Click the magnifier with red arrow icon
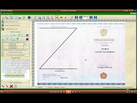Image resolution: width=137 pixels, height=103 pixels. click(x=48, y=17)
